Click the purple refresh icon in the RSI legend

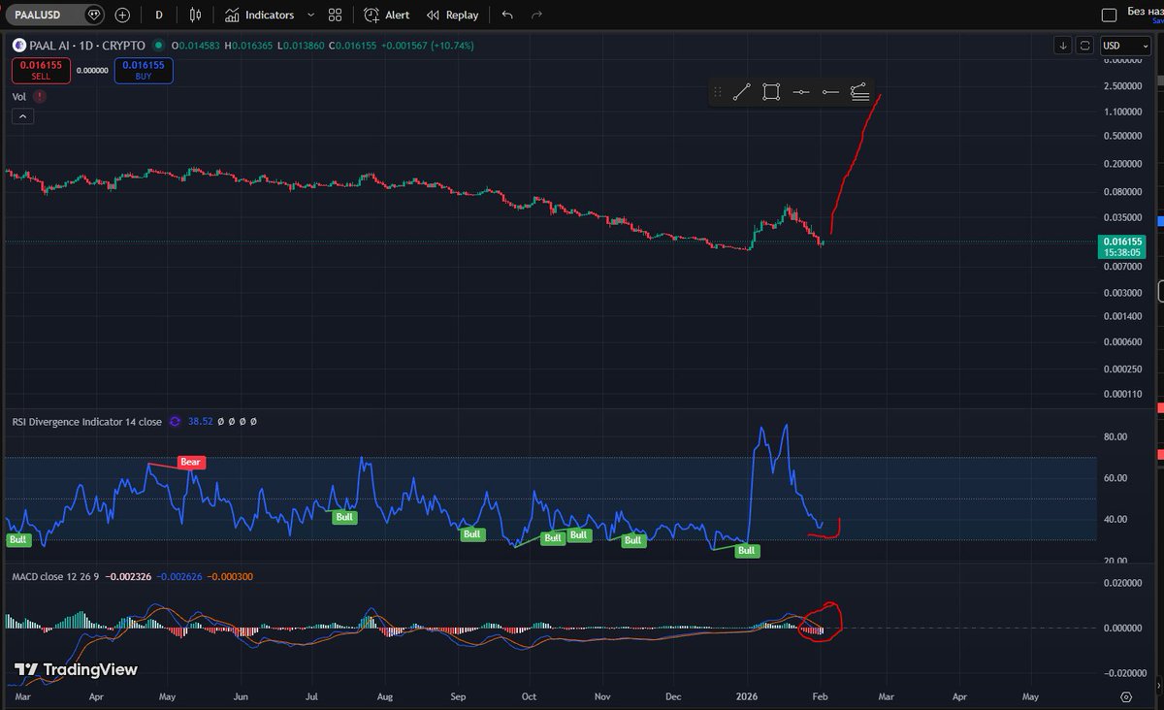click(176, 422)
